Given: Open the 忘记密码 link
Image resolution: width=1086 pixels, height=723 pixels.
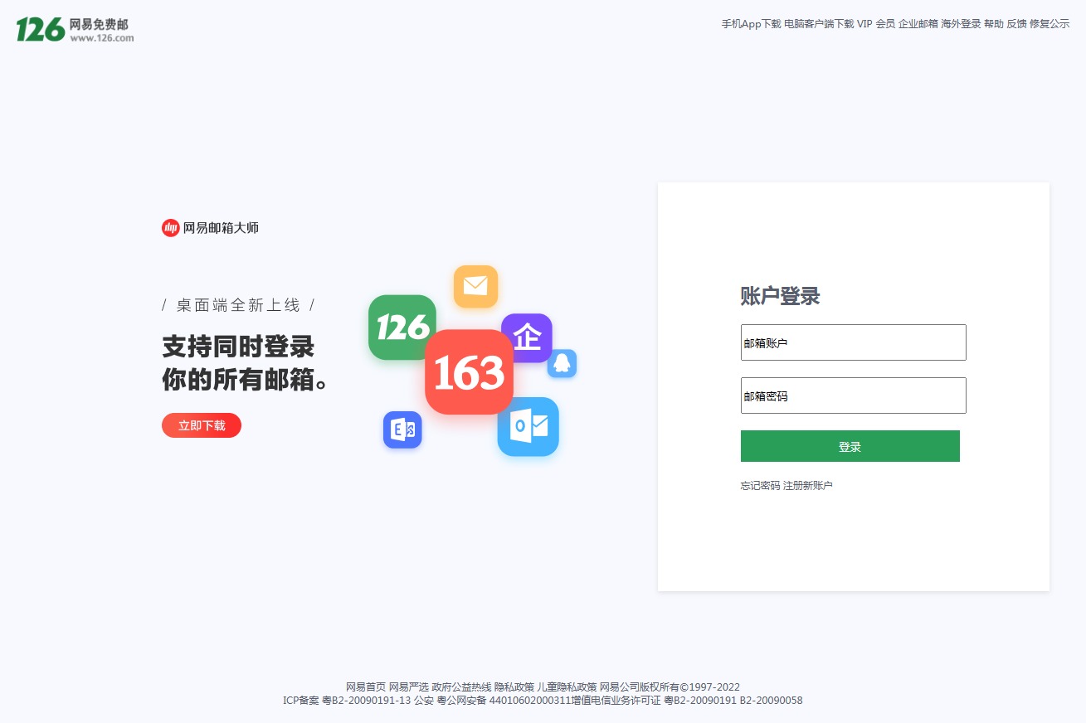Looking at the screenshot, I should click(760, 486).
